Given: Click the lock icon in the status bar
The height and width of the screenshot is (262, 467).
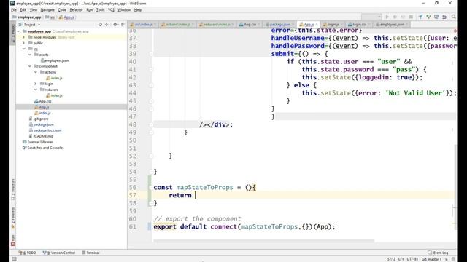Looking at the screenshot, I should 447,259.
